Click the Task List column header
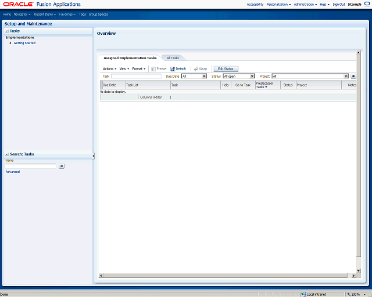 click(148, 85)
